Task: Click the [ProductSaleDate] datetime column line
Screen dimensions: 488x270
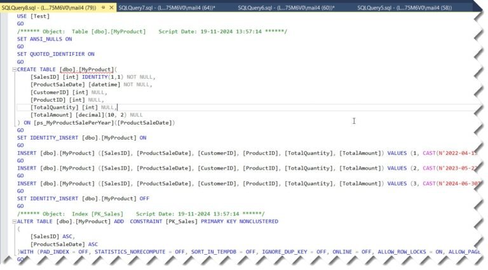Action: pyautogui.click(x=90, y=84)
